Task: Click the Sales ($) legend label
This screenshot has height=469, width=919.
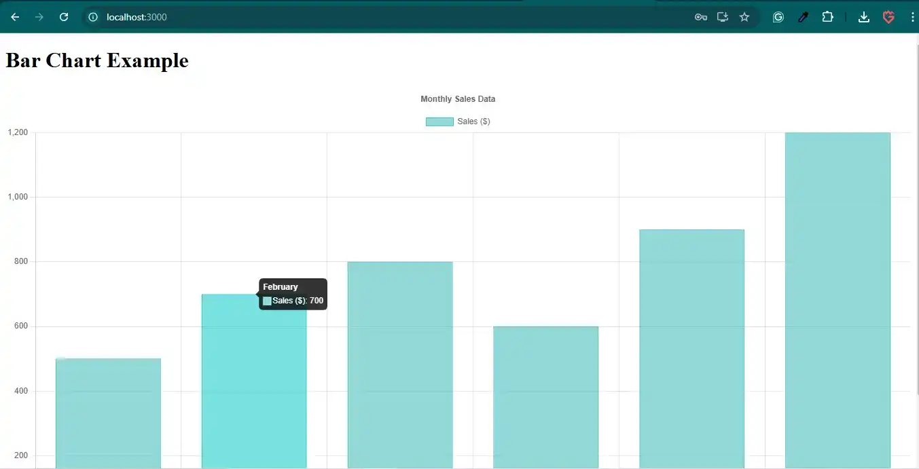Action: click(474, 121)
